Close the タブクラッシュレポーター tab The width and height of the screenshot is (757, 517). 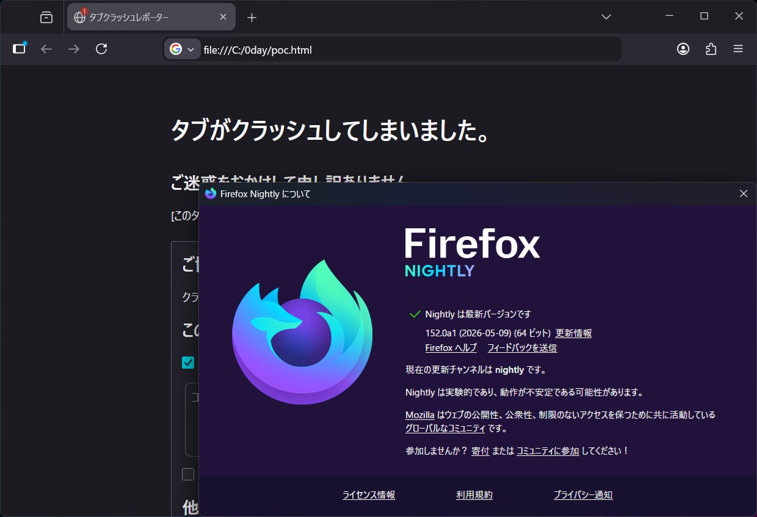click(223, 17)
